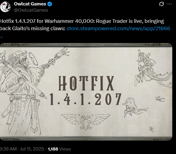View the 1,188 Views count
The image size is (176, 154).
click(x=59, y=149)
